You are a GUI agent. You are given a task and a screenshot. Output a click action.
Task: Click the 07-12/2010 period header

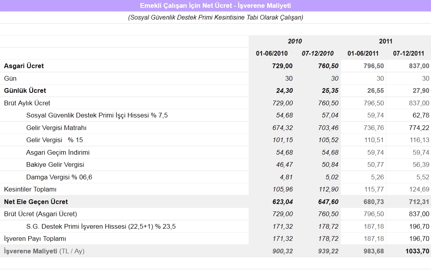(x=317, y=54)
